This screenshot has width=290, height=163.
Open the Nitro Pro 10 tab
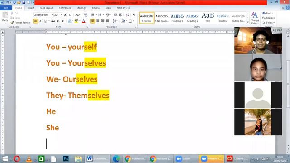[x=123, y=8]
